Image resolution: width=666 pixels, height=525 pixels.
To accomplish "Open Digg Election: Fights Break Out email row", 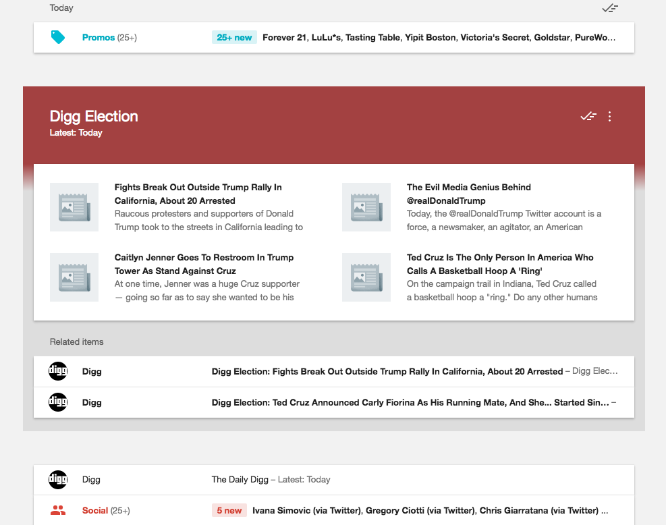I will pyautogui.click(x=334, y=371).
